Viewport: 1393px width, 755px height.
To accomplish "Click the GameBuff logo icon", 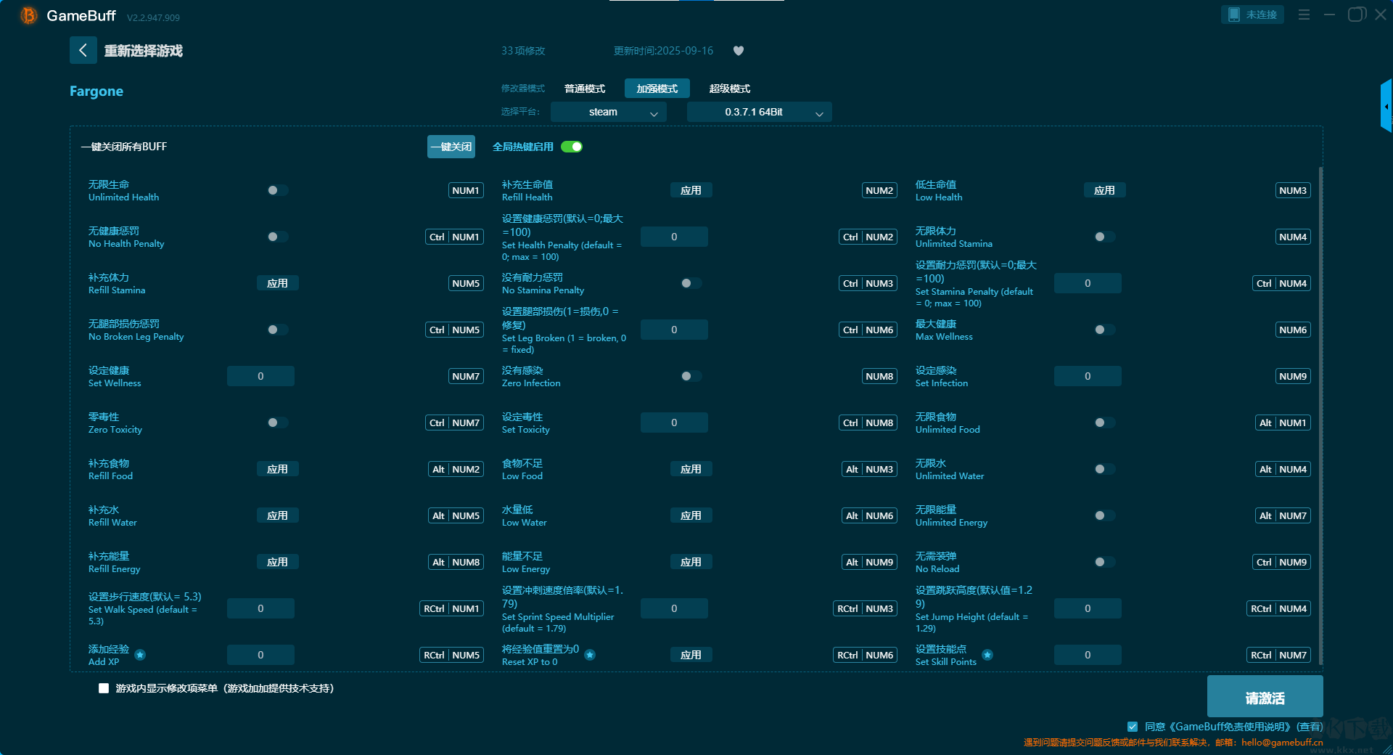I will tap(28, 15).
